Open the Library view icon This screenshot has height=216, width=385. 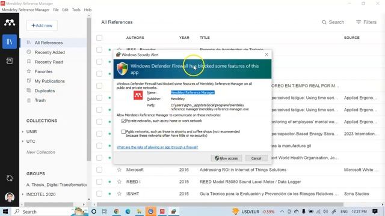pyautogui.click(x=10, y=41)
